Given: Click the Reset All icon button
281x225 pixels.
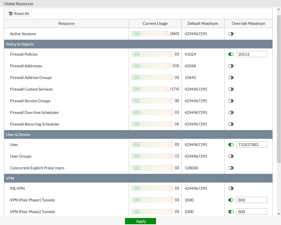Looking at the screenshot, I should coord(19,13).
